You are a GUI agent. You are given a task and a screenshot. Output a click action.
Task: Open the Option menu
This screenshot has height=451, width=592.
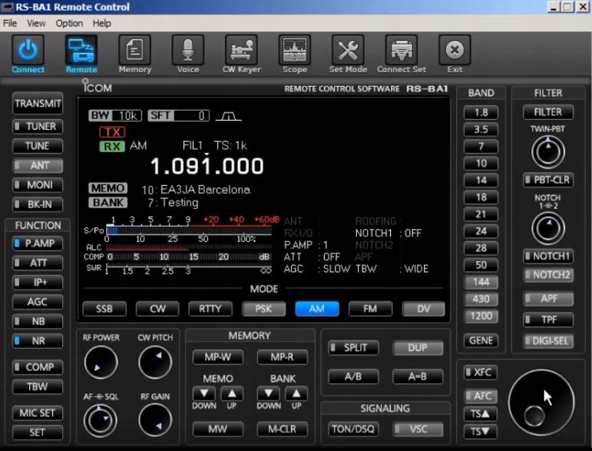(69, 24)
